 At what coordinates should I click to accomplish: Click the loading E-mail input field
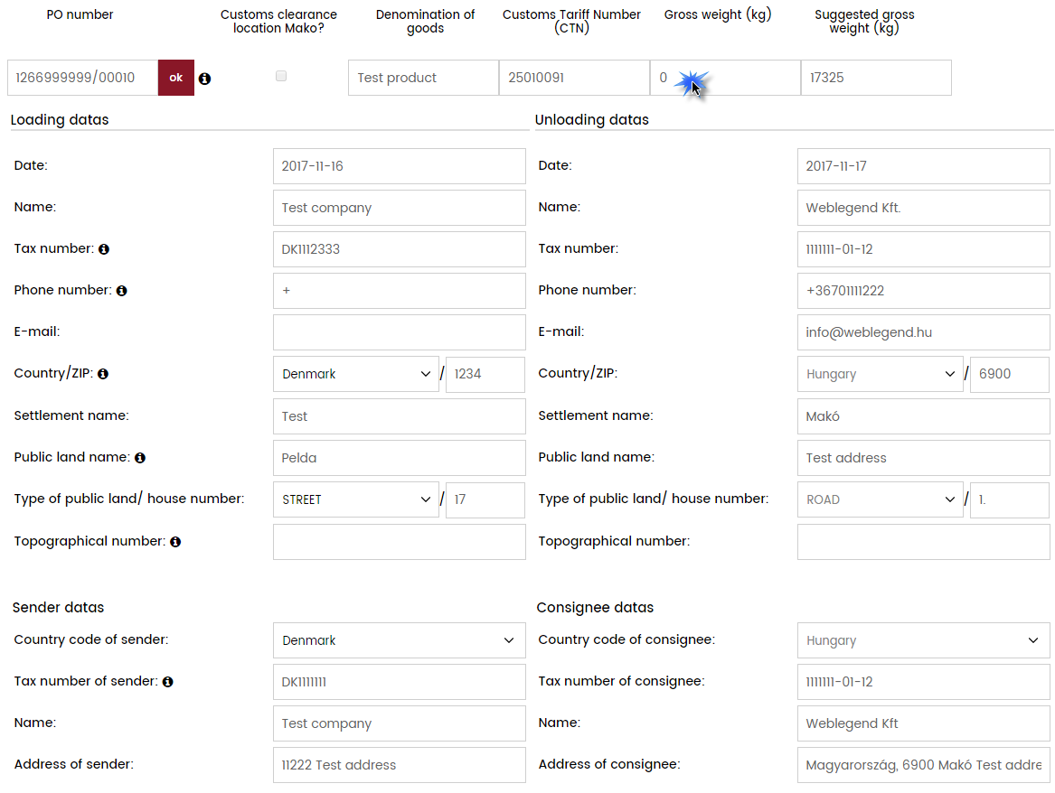point(399,332)
